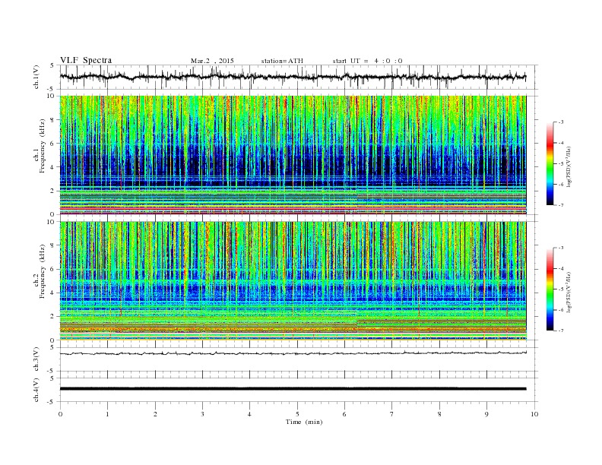Click the ch.3 voltage waveform trace
602x465 pixels.
[x=293, y=353]
